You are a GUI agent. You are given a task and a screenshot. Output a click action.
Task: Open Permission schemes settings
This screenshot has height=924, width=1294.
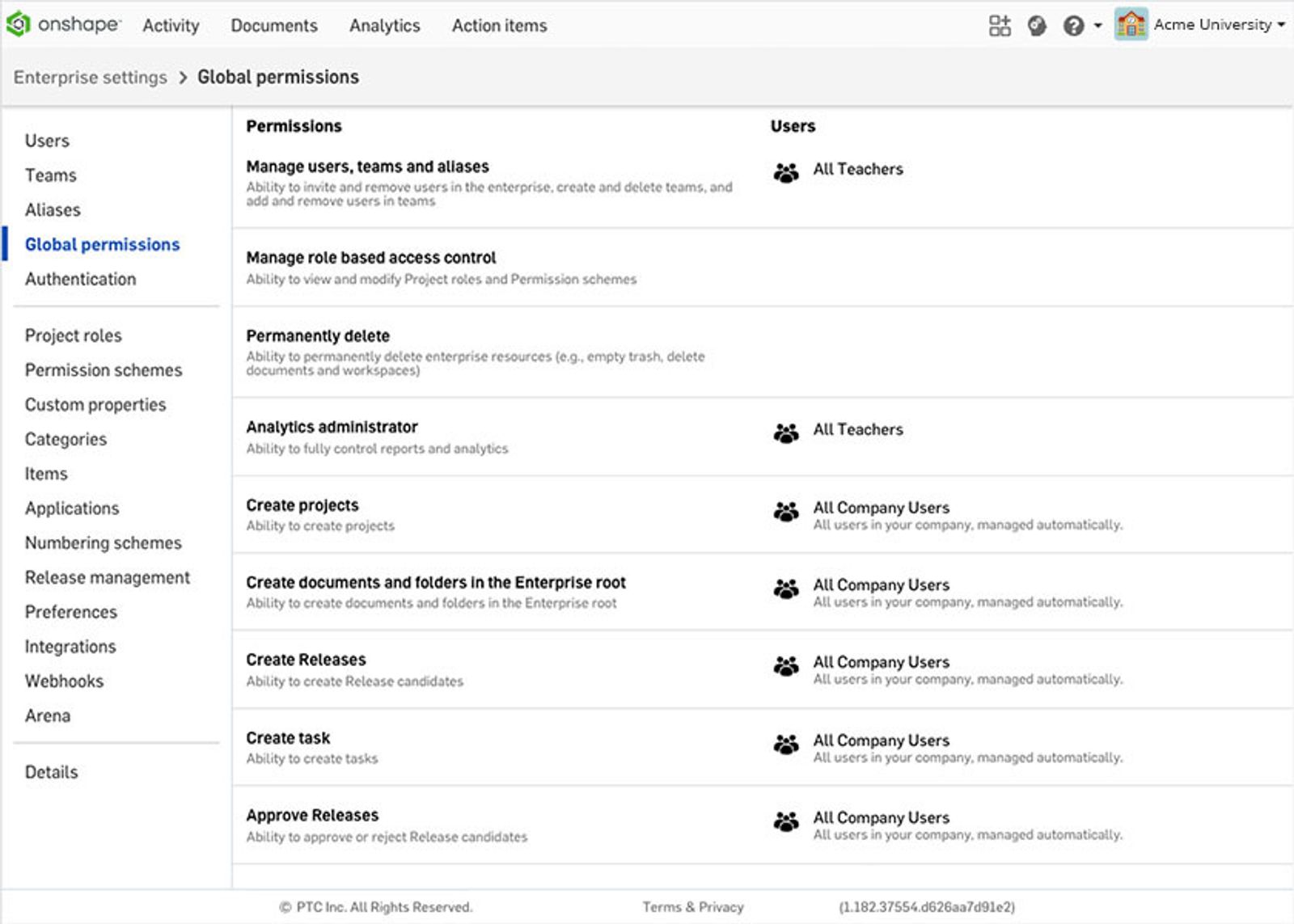coord(104,369)
